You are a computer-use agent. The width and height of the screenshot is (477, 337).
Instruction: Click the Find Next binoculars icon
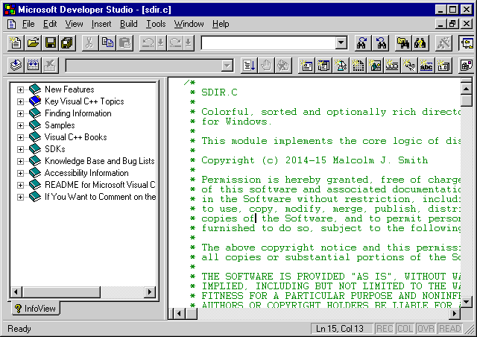pos(362,43)
